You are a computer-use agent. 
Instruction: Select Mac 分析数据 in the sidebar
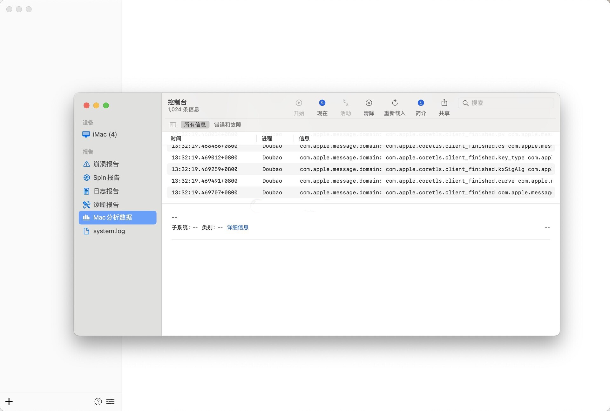[118, 218]
